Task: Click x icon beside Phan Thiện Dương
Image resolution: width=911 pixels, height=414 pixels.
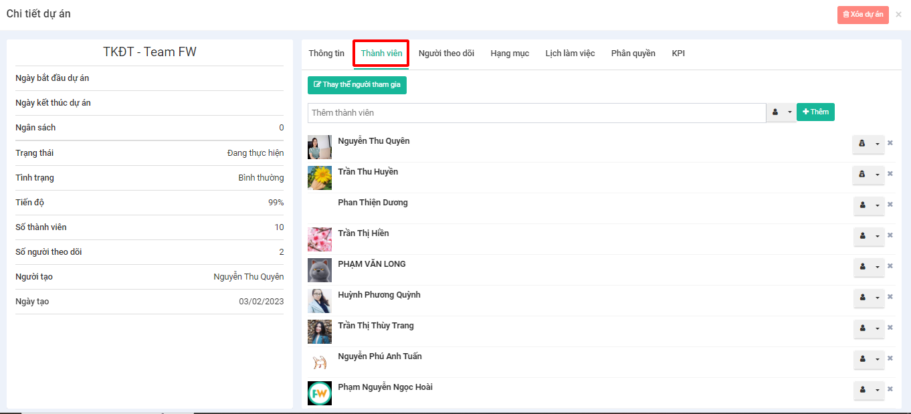Action: pyautogui.click(x=890, y=205)
